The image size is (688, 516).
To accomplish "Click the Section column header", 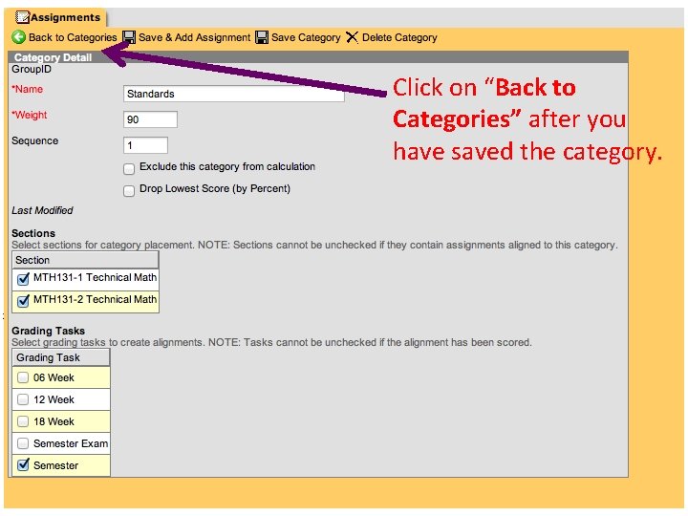I will [x=85, y=260].
